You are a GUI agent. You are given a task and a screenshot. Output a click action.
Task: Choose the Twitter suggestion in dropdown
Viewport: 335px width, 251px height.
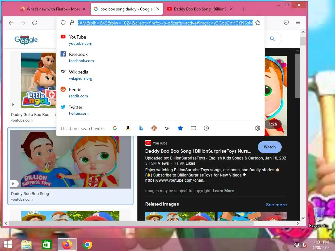(160, 110)
